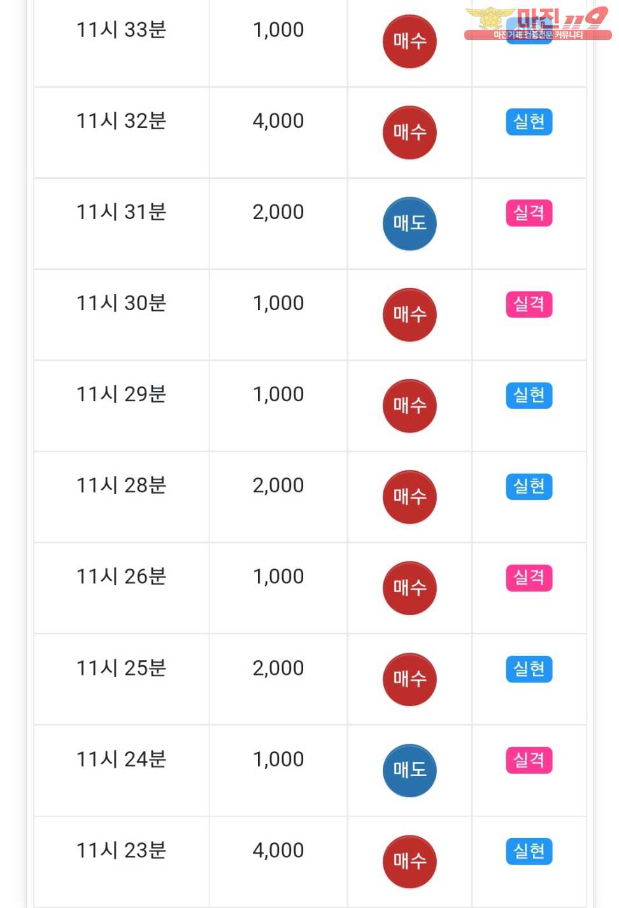
Task: Select the 실격 badge in the 11시 30분 row
Action: [529, 304]
